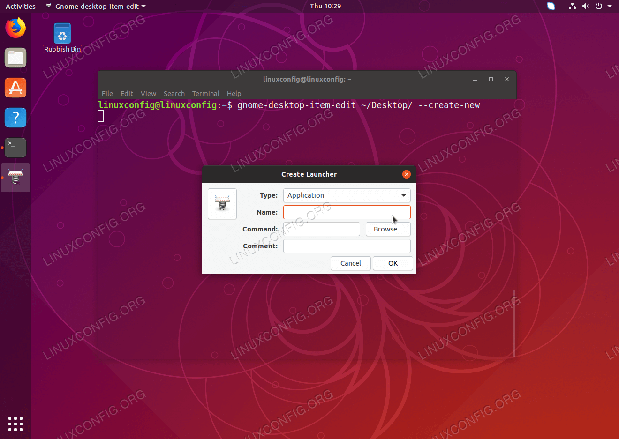
Task: Click the blue tray indicator icon
Action: [x=551, y=6]
